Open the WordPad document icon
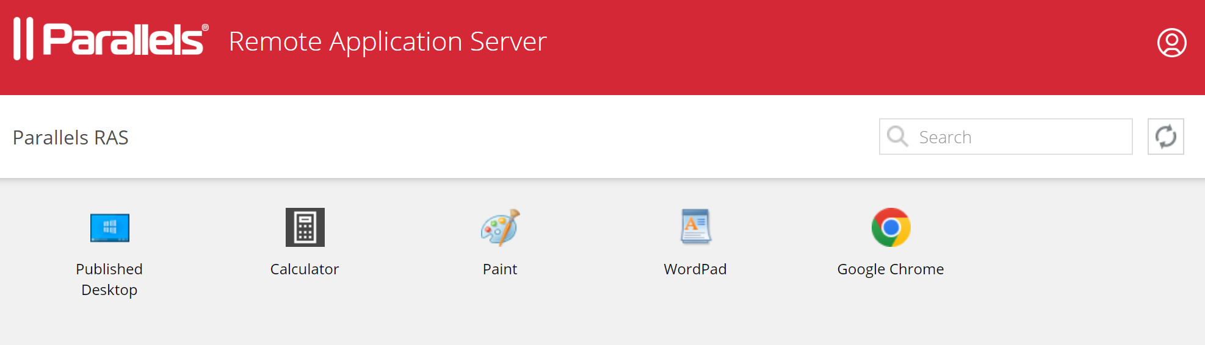 695,227
